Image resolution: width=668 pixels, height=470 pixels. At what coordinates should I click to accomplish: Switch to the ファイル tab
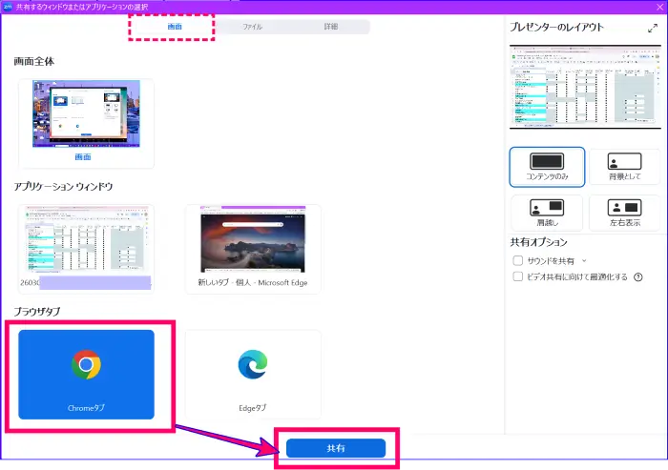coord(253,27)
